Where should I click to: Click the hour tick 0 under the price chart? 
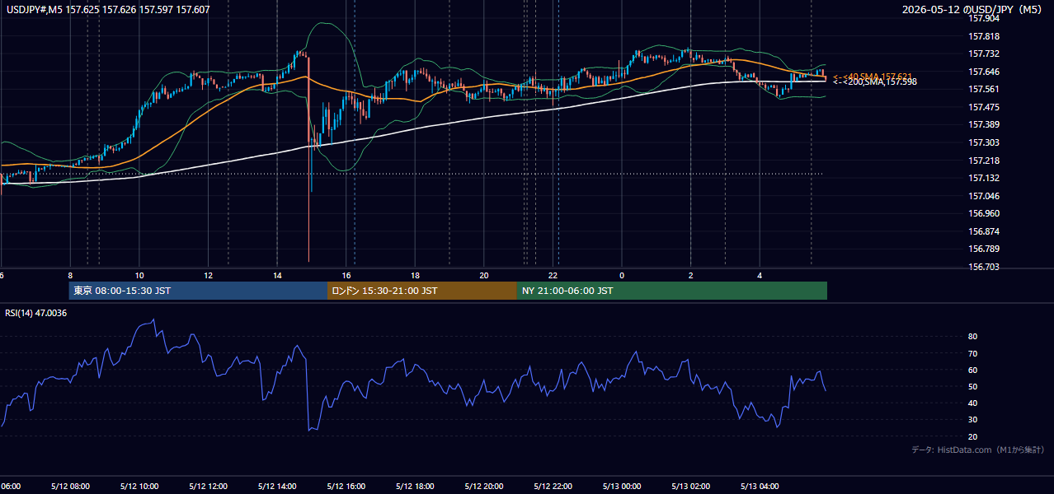(x=622, y=276)
